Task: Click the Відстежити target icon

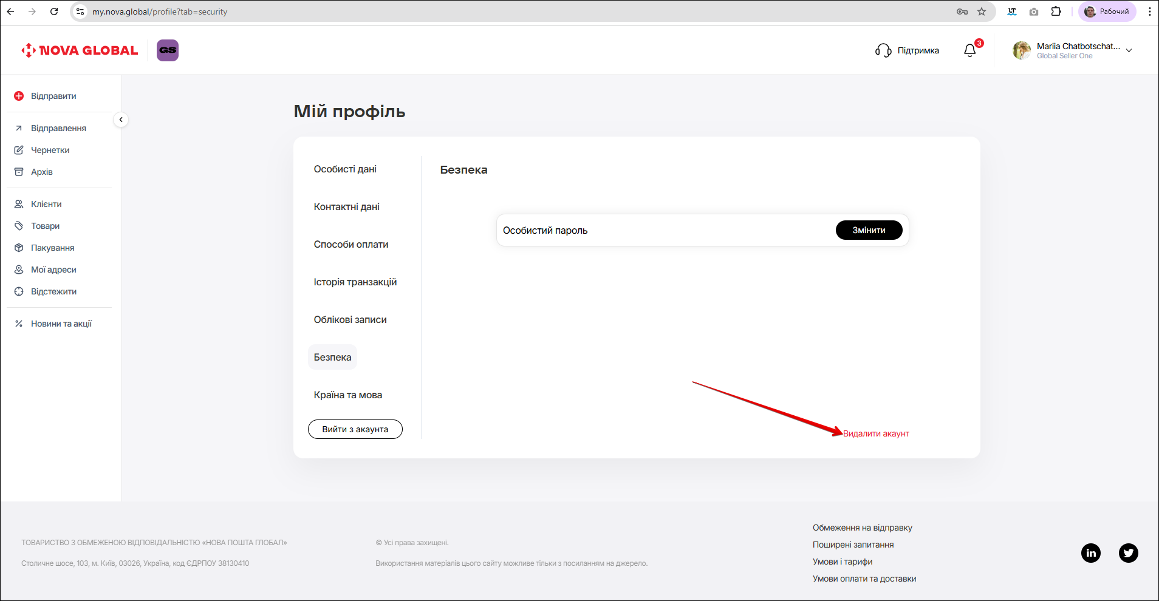Action: (x=19, y=291)
